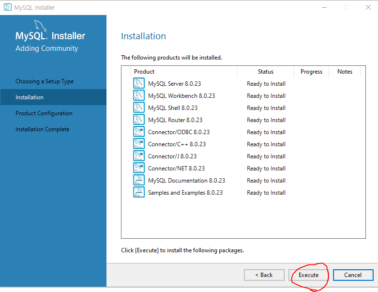This screenshot has width=378, height=292.
Task: Click the Connector/NET 8.0.23 icon
Action: point(139,168)
